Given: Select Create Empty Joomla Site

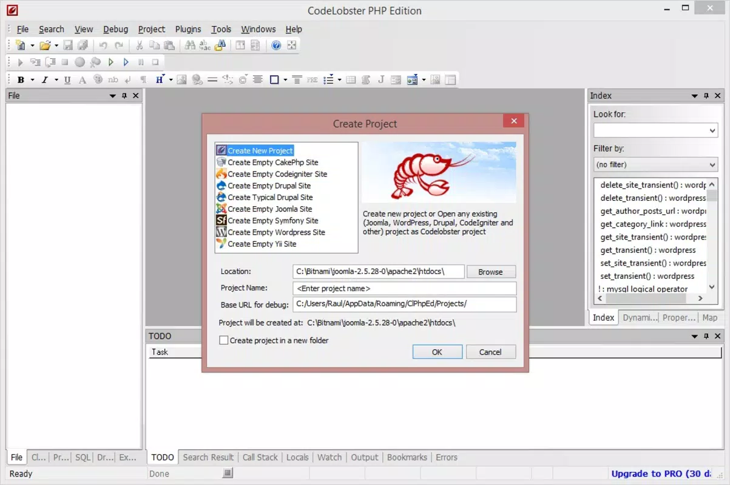Looking at the screenshot, I should 265,209.
